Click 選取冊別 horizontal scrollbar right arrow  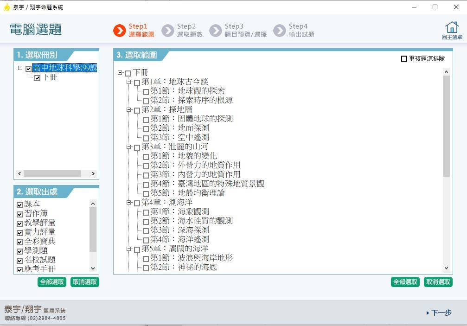click(93, 173)
